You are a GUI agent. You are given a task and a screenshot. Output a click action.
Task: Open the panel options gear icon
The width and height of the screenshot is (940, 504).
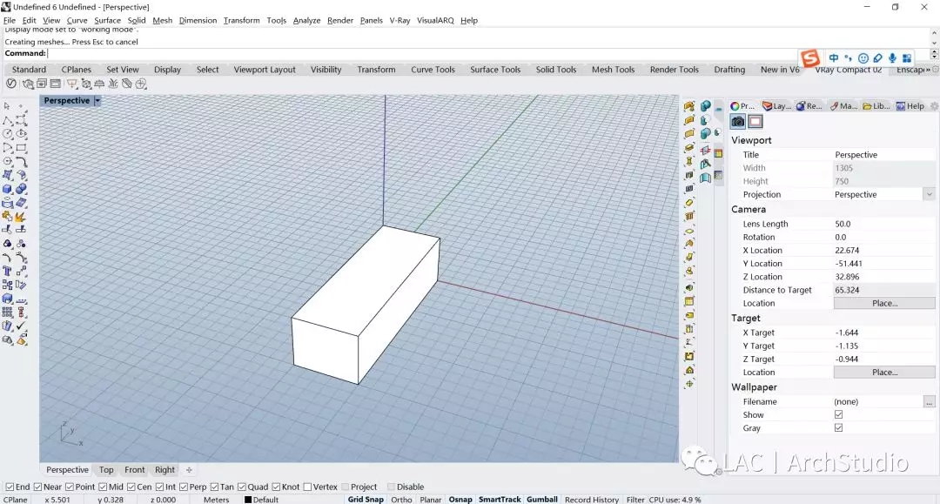pos(933,106)
